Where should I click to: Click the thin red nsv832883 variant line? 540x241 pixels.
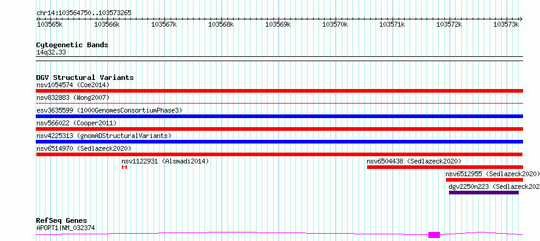coord(279,103)
